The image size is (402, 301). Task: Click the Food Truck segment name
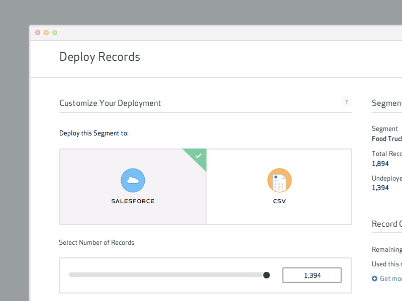(x=386, y=138)
